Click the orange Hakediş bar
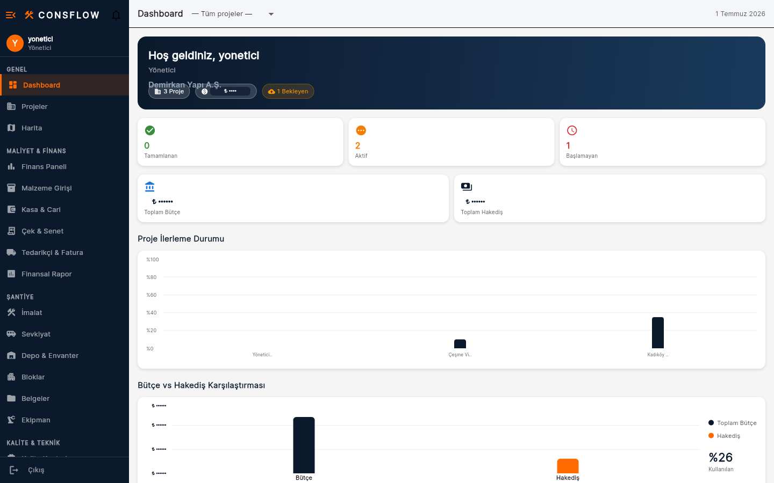 coord(568,466)
